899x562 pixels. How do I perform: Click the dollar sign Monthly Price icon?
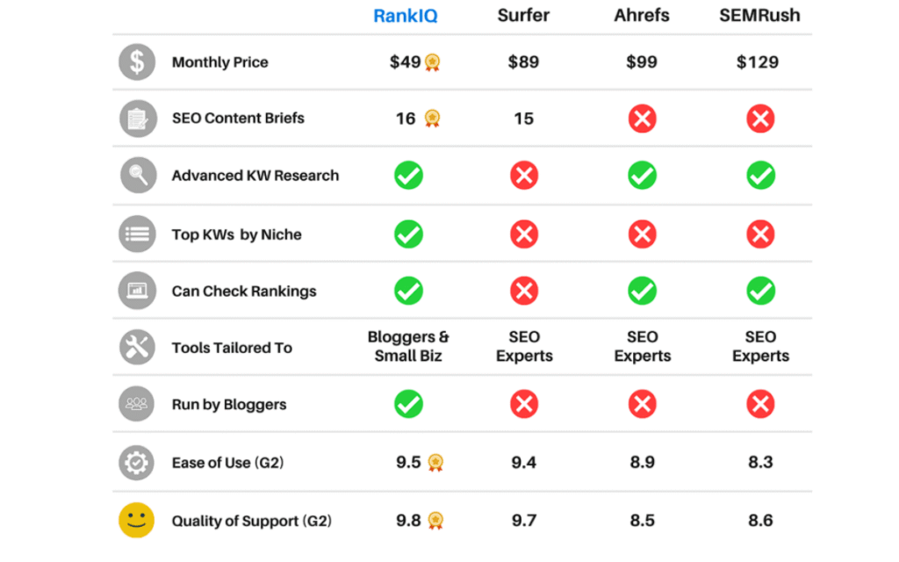click(x=137, y=62)
